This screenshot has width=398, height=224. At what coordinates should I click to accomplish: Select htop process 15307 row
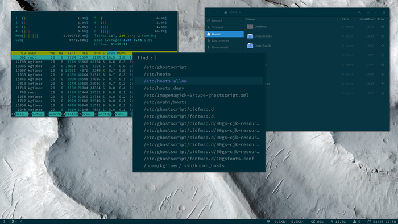click(72, 70)
